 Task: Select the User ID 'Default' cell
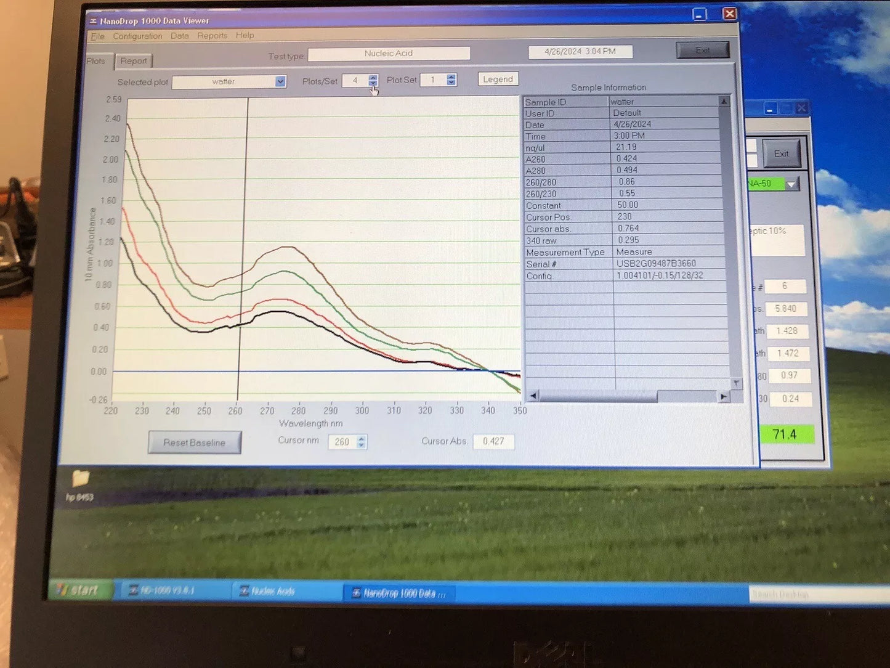coord(665,113)
